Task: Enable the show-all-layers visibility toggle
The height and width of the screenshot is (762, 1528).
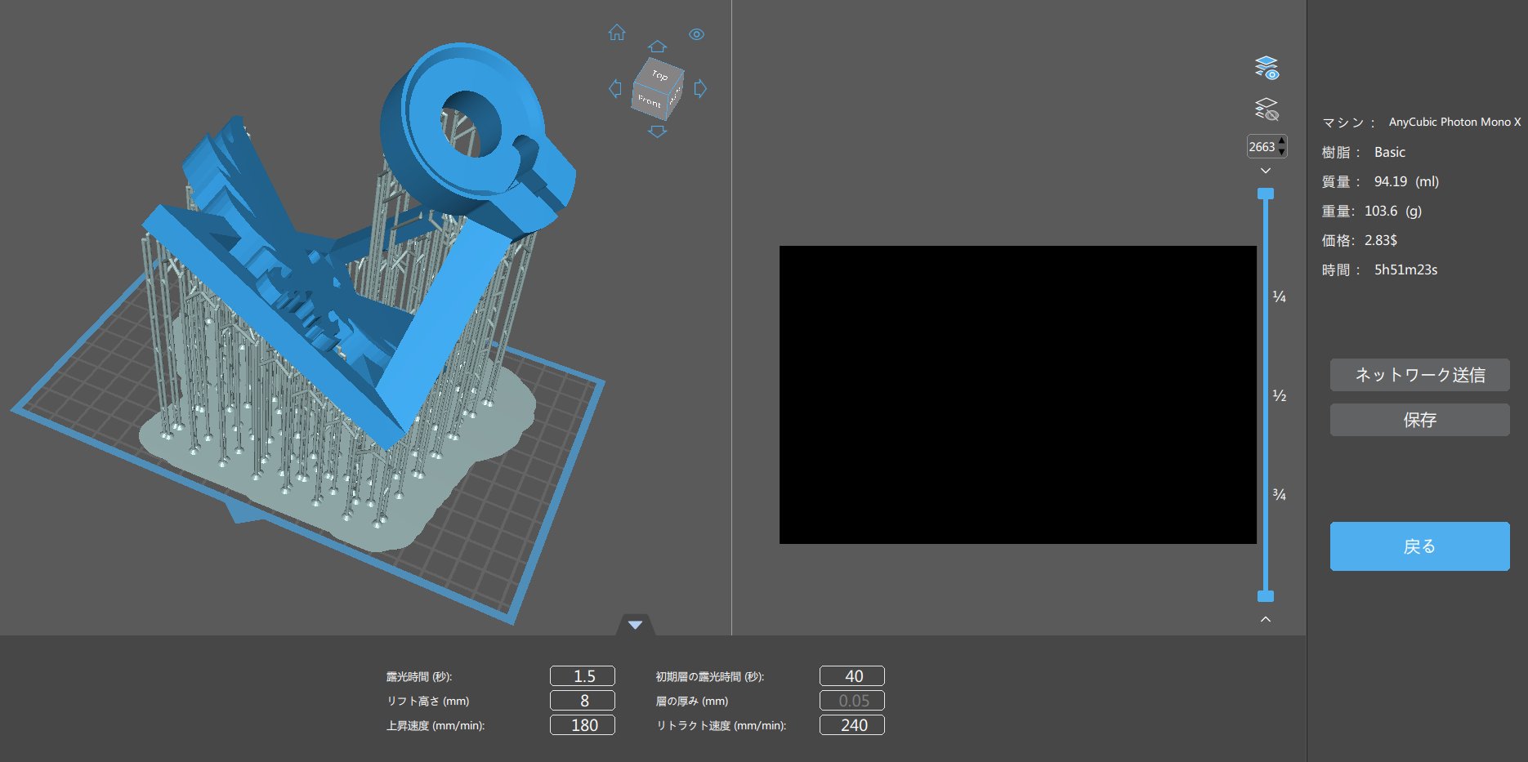Action: point(1267,67)
